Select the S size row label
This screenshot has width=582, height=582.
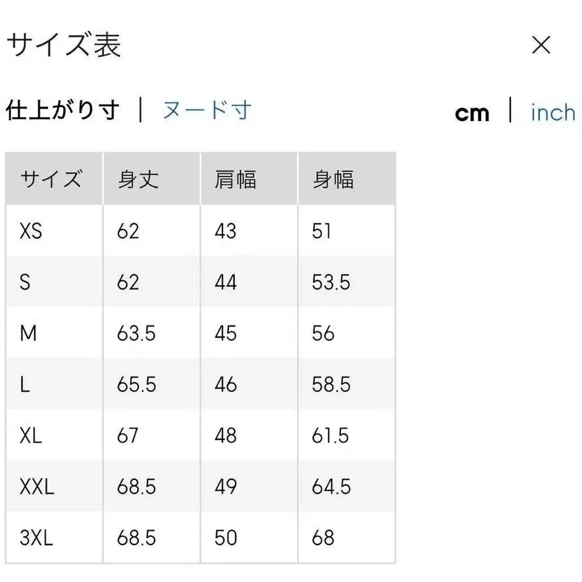click(26, 281)
